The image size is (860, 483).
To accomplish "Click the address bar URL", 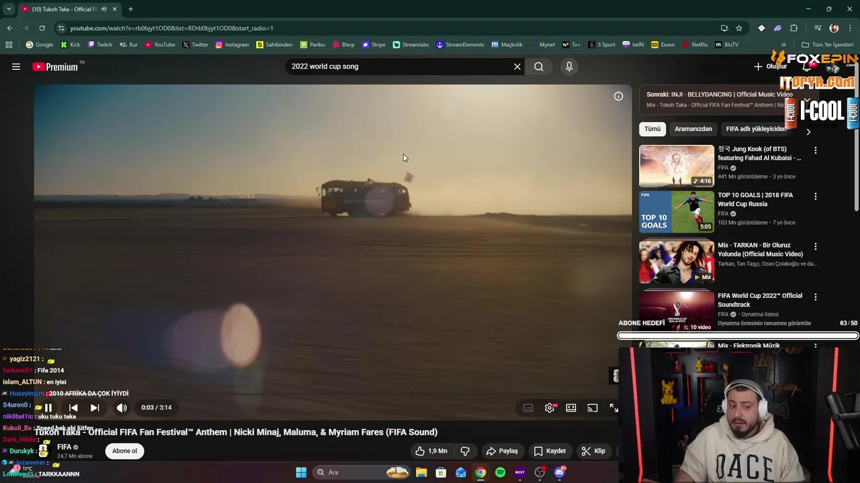I will 171,28.
